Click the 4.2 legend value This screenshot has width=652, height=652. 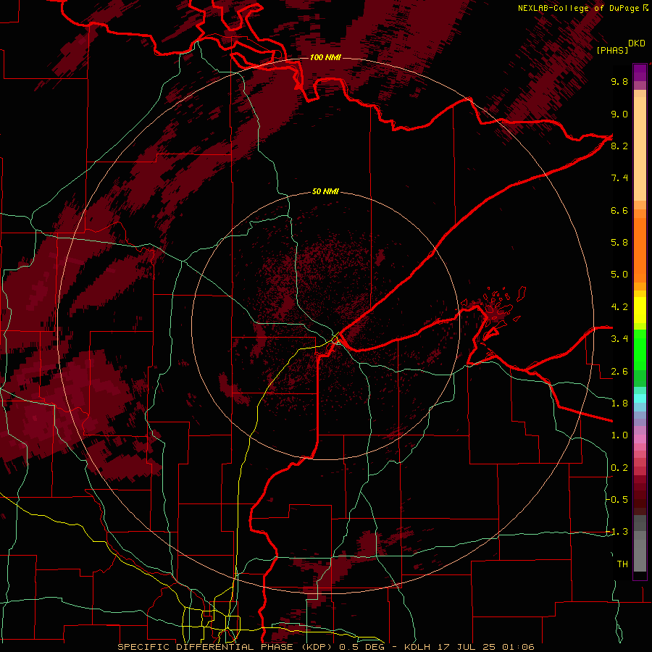coord(619,307)
